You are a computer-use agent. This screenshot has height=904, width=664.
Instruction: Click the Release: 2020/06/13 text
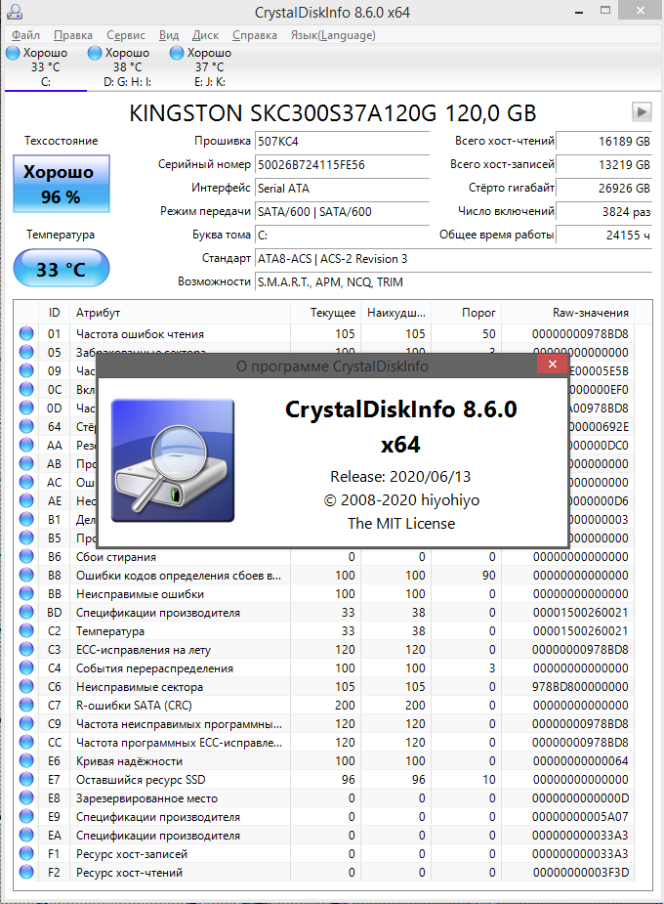[400, 477]
